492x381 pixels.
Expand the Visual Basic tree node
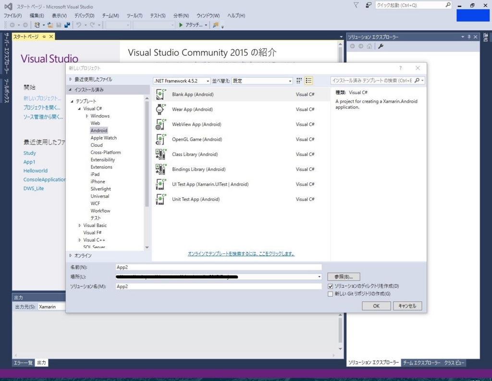pyautogui.click(x=79, y=225)
